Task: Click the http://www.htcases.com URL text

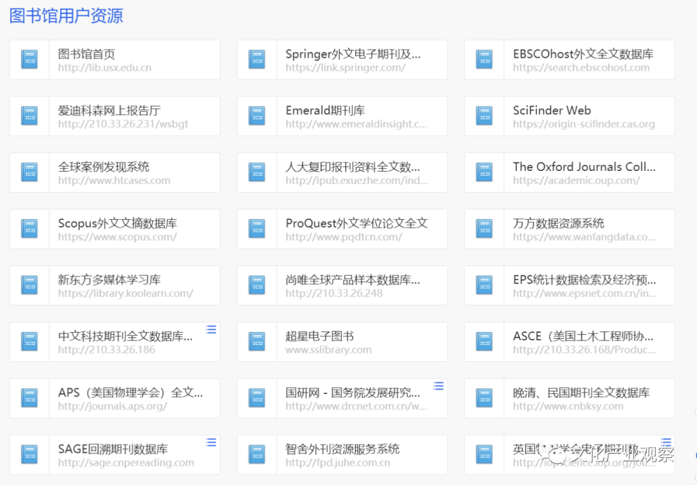Action: [114, 181]
